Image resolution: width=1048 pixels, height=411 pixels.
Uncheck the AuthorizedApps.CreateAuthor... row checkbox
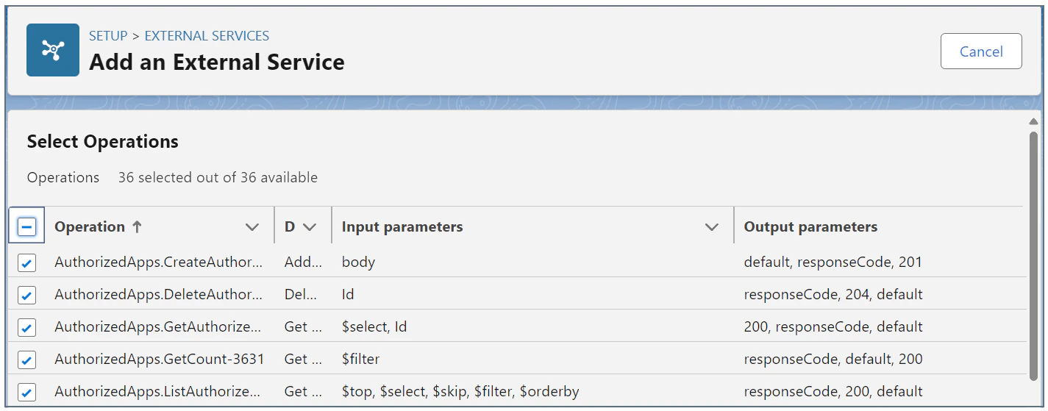tap(26, 262)
